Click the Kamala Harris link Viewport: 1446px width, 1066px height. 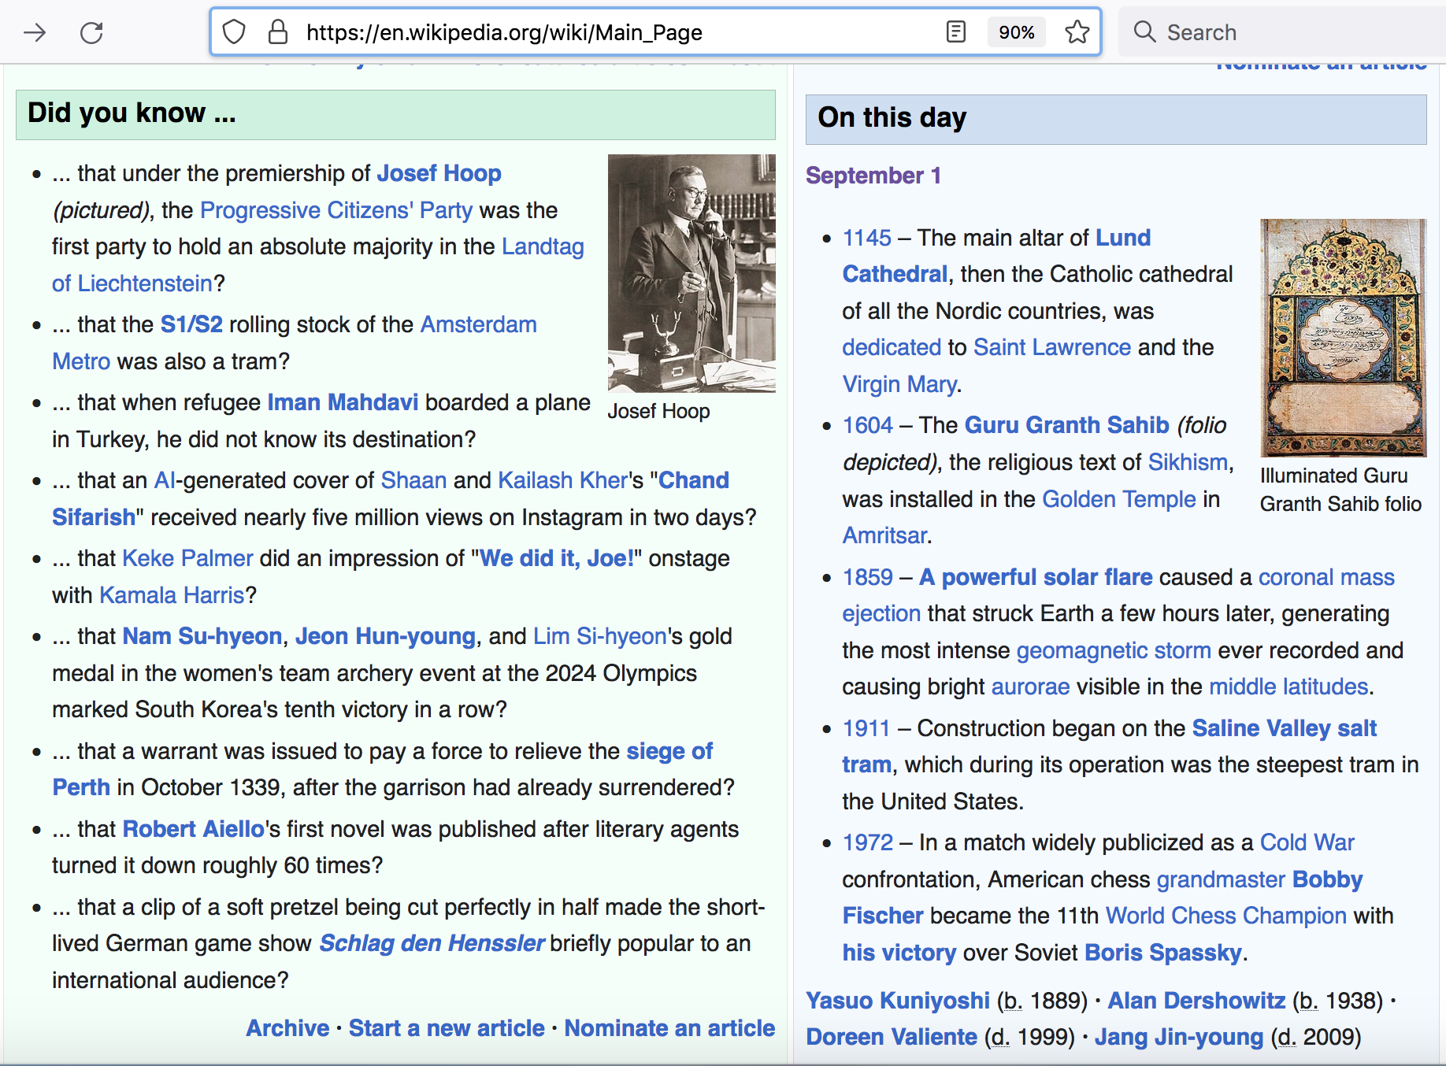[172, 595]
